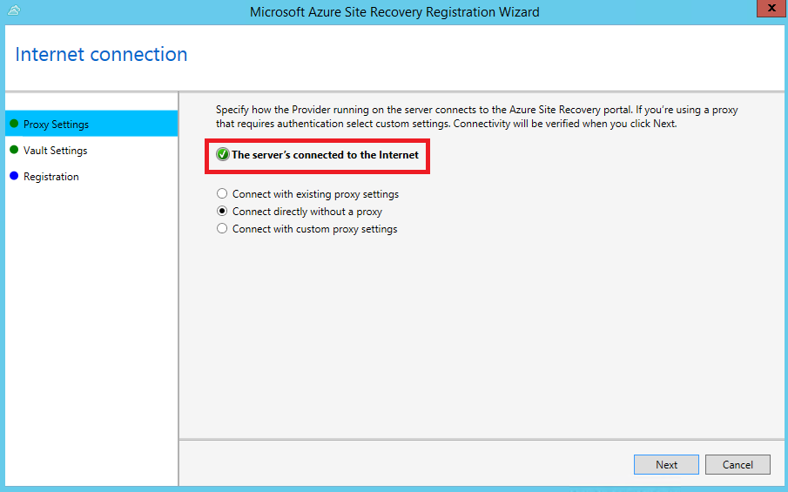Click the Azure cloud icon in title bar
The height and width of the screenshot is (492, 788).
coord(14,10)
